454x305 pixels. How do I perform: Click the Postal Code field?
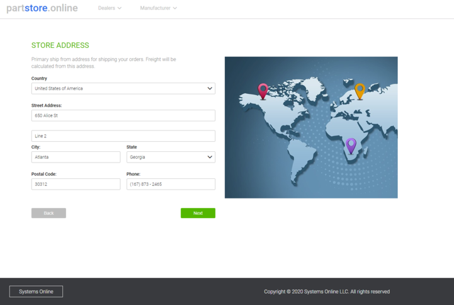[x=76, y=184]
